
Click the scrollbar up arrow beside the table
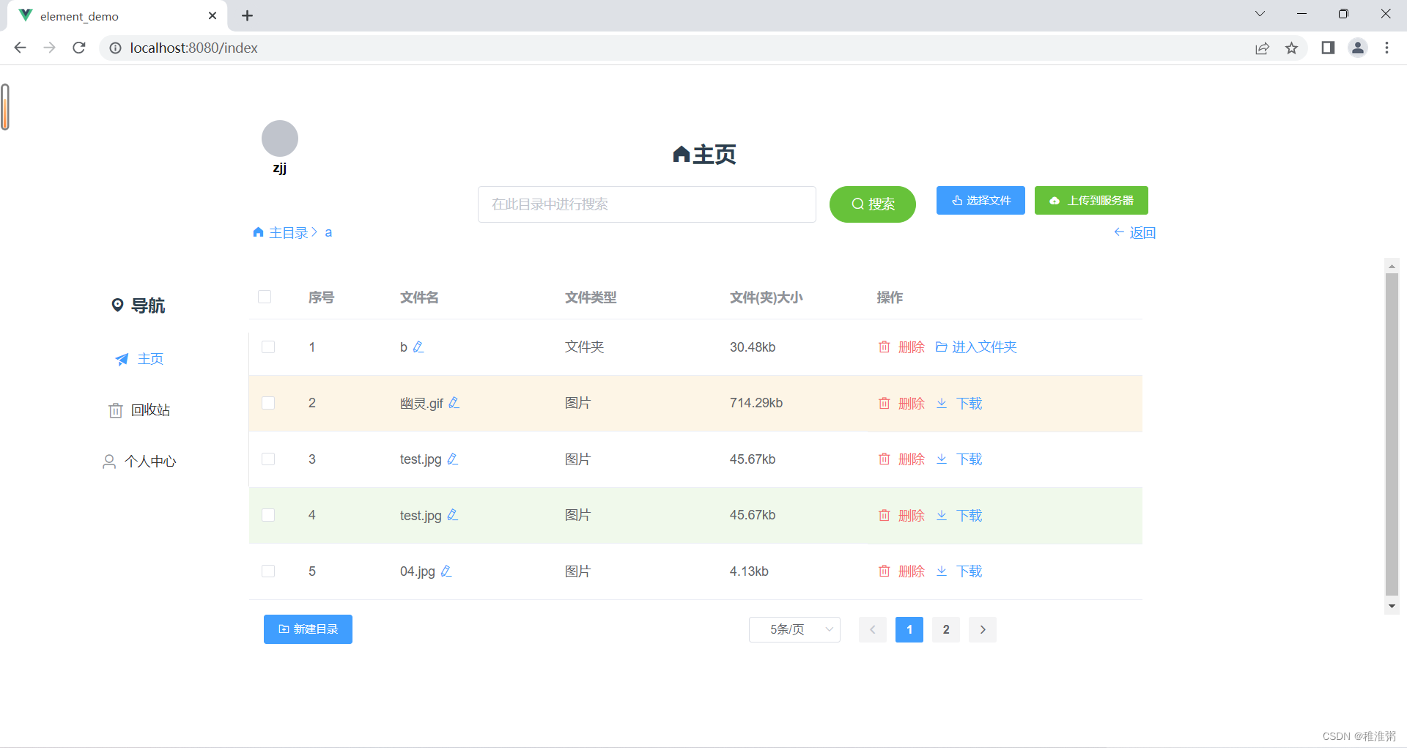(x=1392, y=264)
